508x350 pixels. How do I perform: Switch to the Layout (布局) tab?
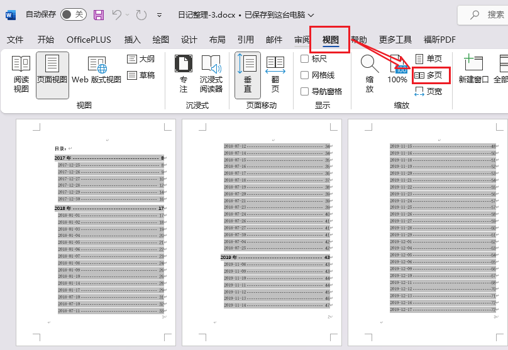(x=217, y=40)
